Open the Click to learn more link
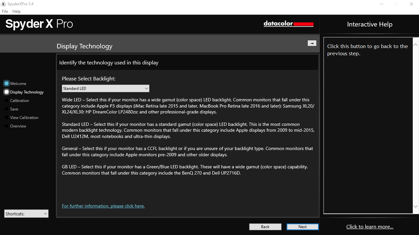Viewport: 419px width, 235px height. tap(370, 227)
